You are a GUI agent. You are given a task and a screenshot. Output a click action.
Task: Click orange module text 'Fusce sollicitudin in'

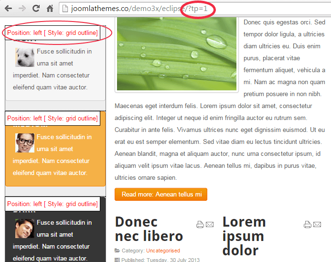point(64,137)
